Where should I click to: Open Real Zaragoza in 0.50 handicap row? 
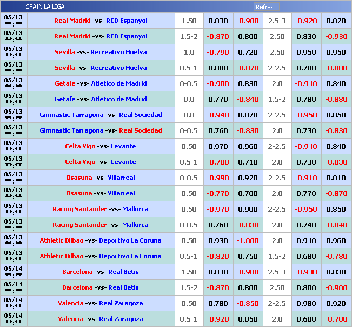coord(121,303)
